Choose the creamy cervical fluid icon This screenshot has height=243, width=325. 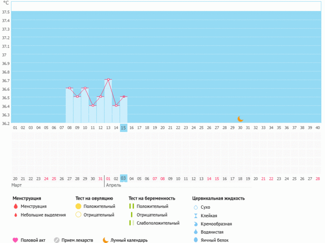coord(195,224)
